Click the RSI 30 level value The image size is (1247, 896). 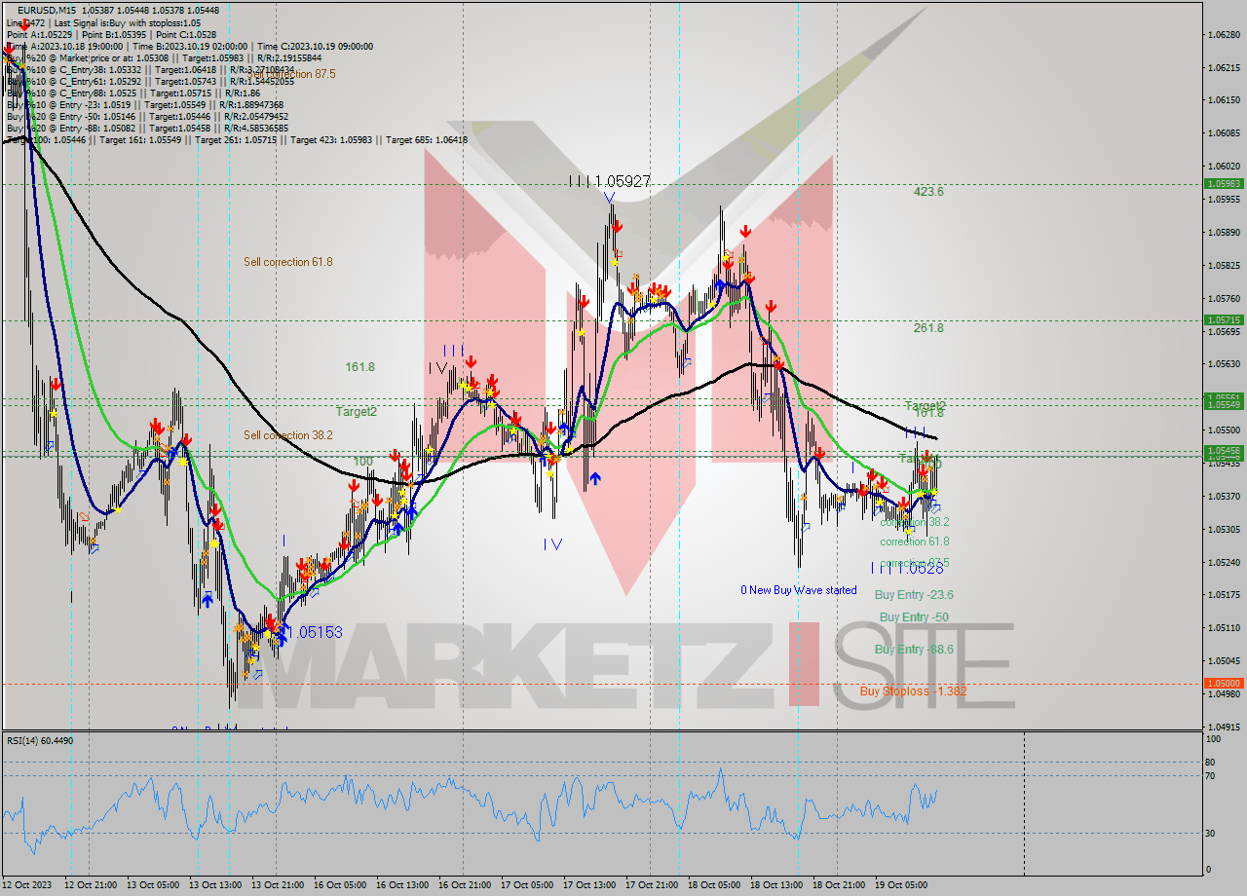click(1210, 833)
